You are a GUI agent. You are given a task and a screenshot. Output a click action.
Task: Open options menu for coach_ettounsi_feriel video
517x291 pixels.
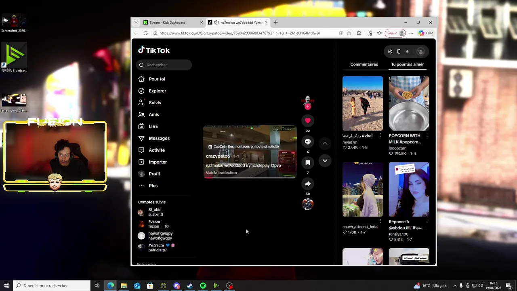point(380,221)
